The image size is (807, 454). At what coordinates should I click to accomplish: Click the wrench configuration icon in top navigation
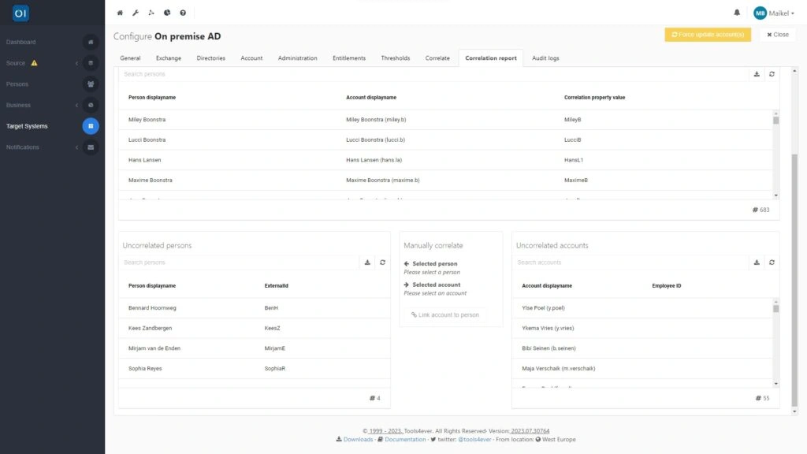[136, 13]
